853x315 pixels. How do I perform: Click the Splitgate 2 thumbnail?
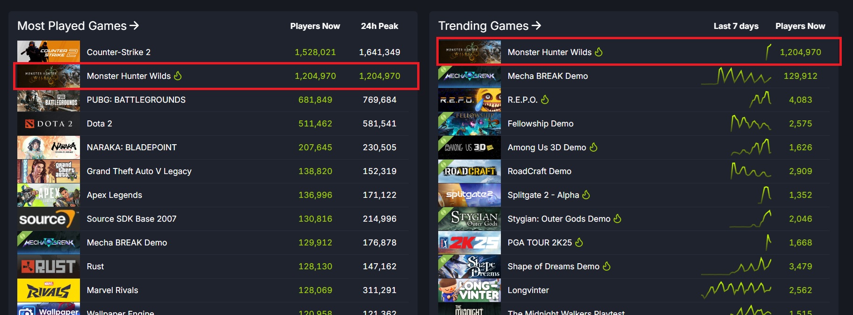[470, 195]
